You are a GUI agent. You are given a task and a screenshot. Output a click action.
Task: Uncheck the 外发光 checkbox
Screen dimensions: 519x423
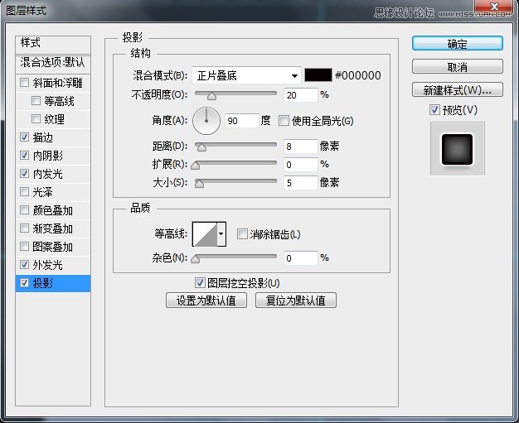pyautogui.click(x=25, y=264)
